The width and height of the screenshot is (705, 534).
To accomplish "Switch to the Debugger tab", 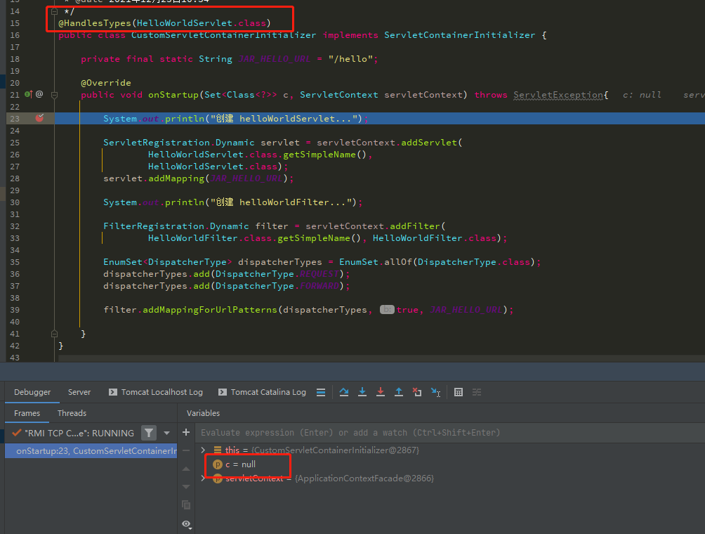I will [32, 392].
